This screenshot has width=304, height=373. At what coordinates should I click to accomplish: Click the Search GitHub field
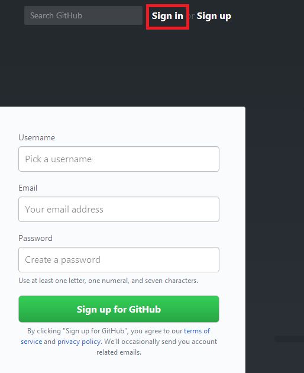[x=83, y=15]
